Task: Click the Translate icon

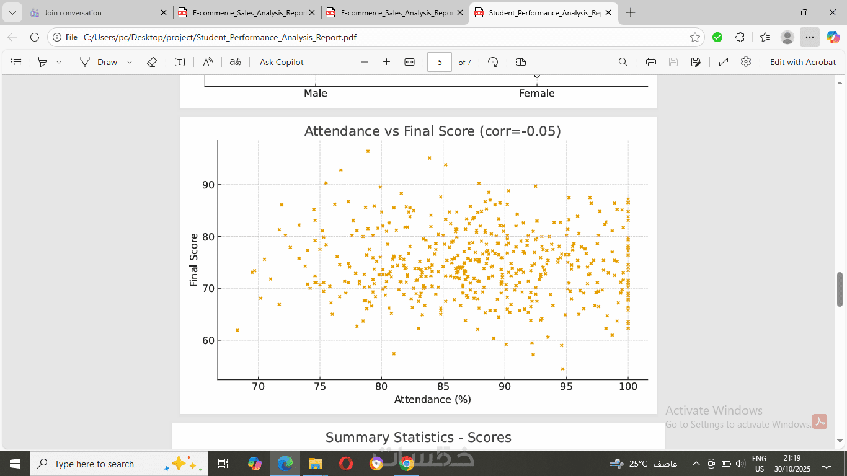Action: click(x=236, y=62)
